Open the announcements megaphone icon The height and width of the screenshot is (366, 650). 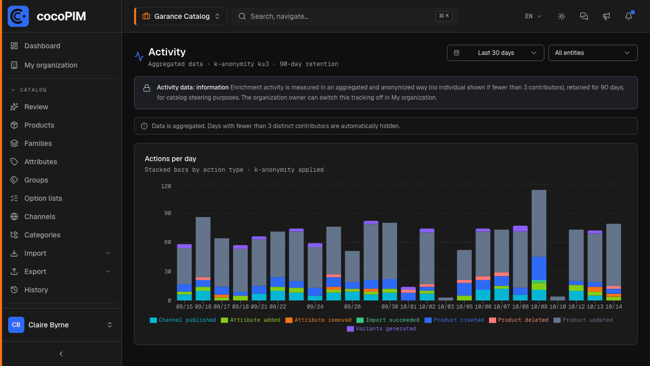point(606,16)
